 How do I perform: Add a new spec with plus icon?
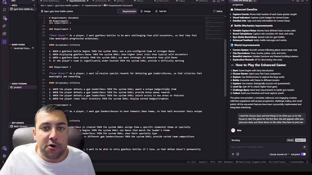click(34, 5)
